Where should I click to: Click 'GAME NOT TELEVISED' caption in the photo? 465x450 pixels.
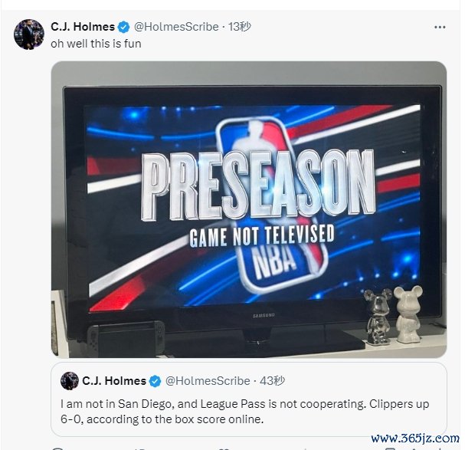(262, 236)
